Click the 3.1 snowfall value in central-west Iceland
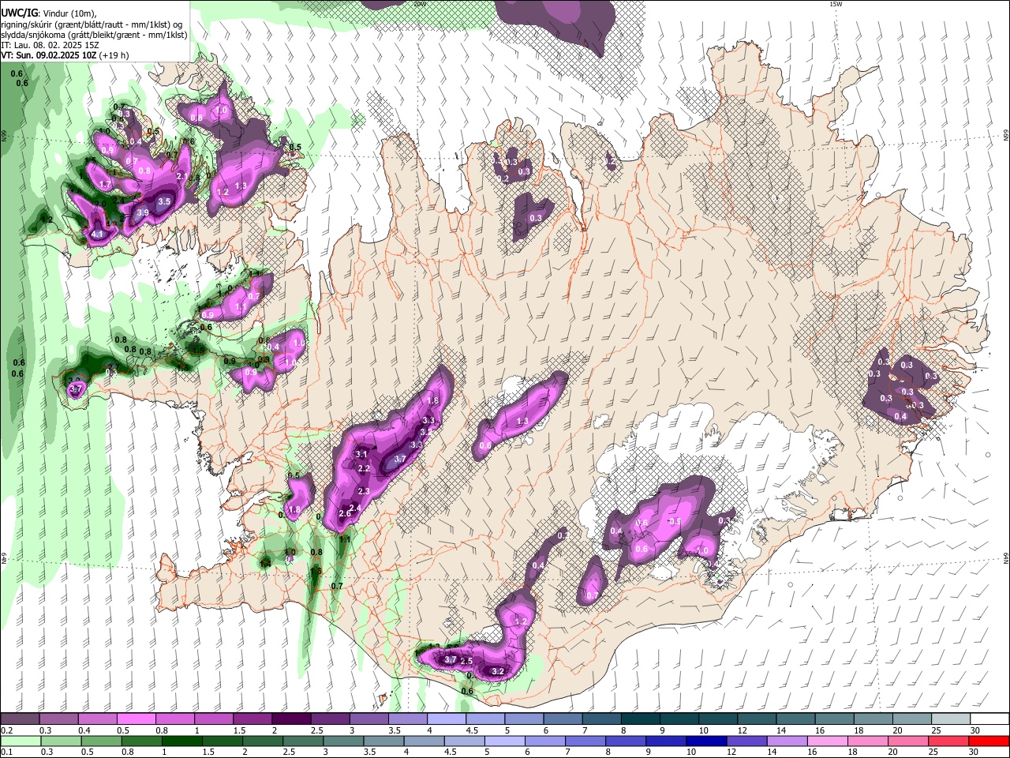This screenshot has width=1010, height=758. click(x=362, y=454)
